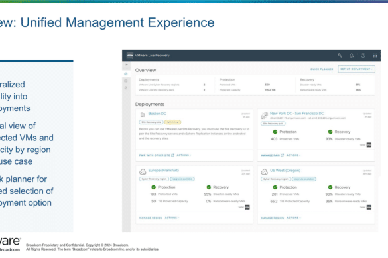This screenshot has width=388, height=258.
Task: Click the Site Recovery site tag
Action: 151,122
